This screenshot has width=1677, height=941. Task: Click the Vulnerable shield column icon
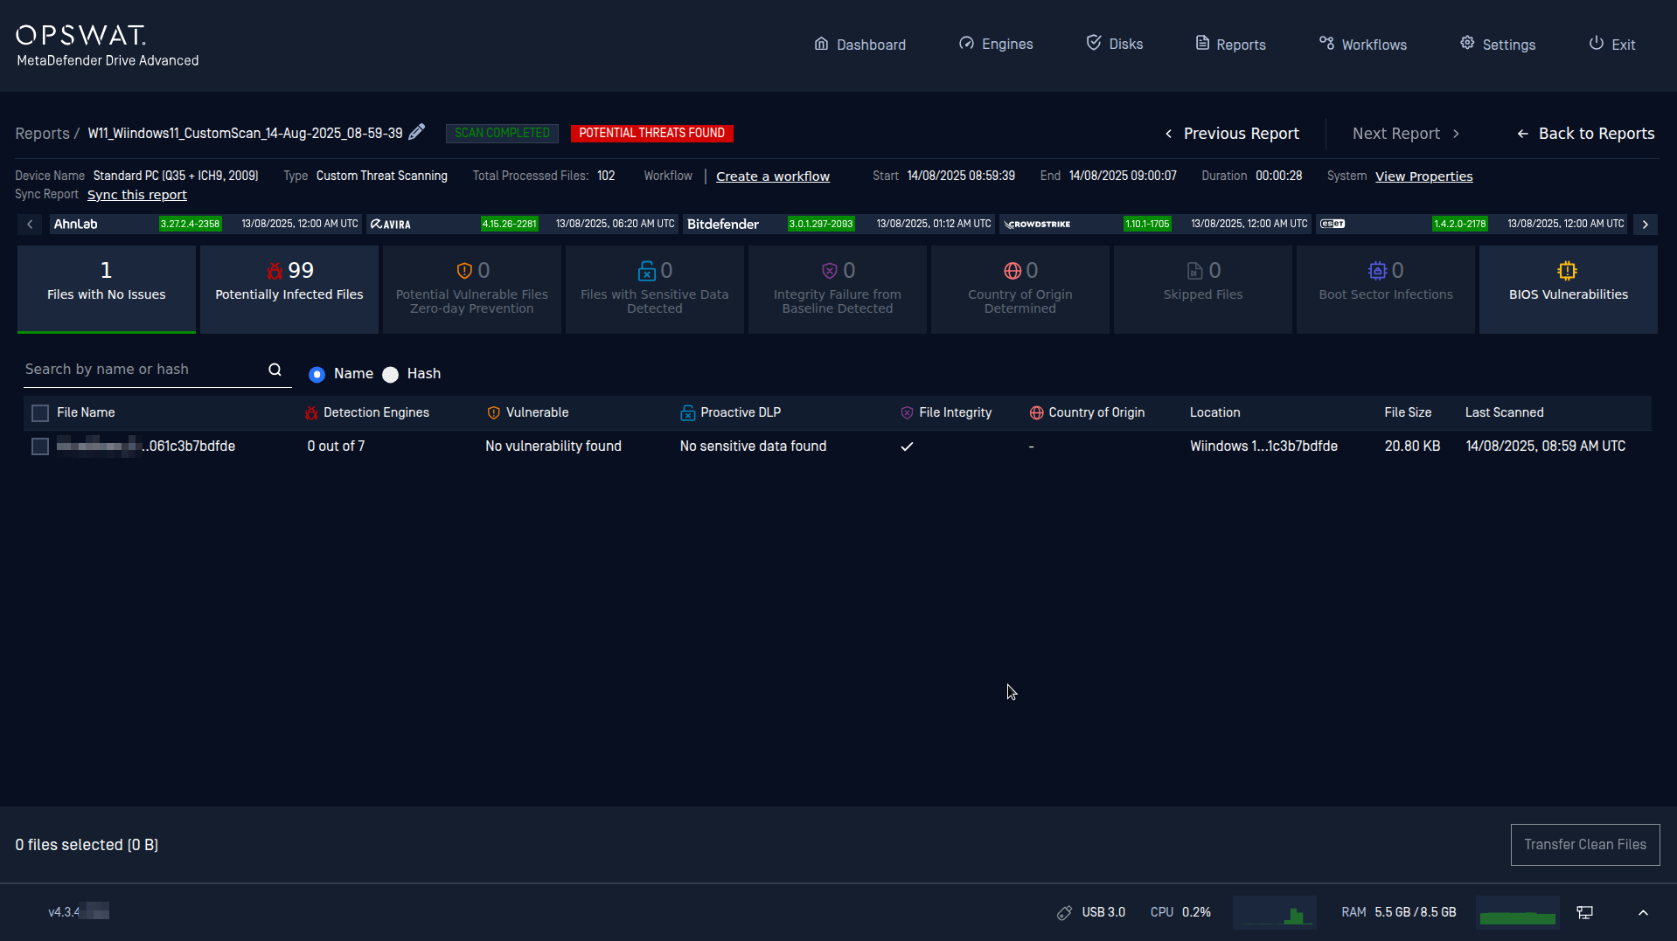click(x=494, y=413)
